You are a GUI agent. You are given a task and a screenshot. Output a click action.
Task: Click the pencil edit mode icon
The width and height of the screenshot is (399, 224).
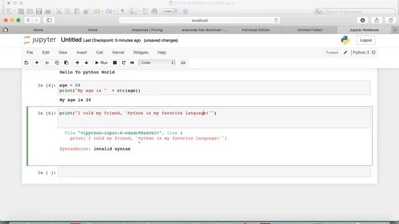[x=345, y=52]
